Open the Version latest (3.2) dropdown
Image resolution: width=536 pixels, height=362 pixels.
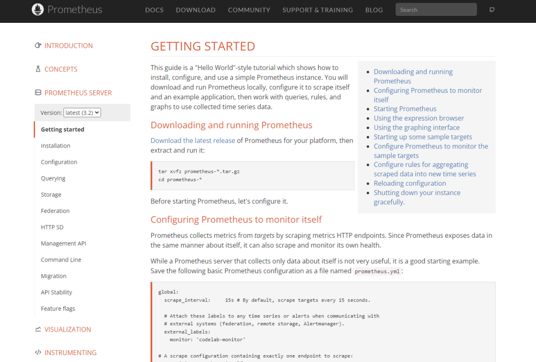pyautogui.click(x=82, y=113)
